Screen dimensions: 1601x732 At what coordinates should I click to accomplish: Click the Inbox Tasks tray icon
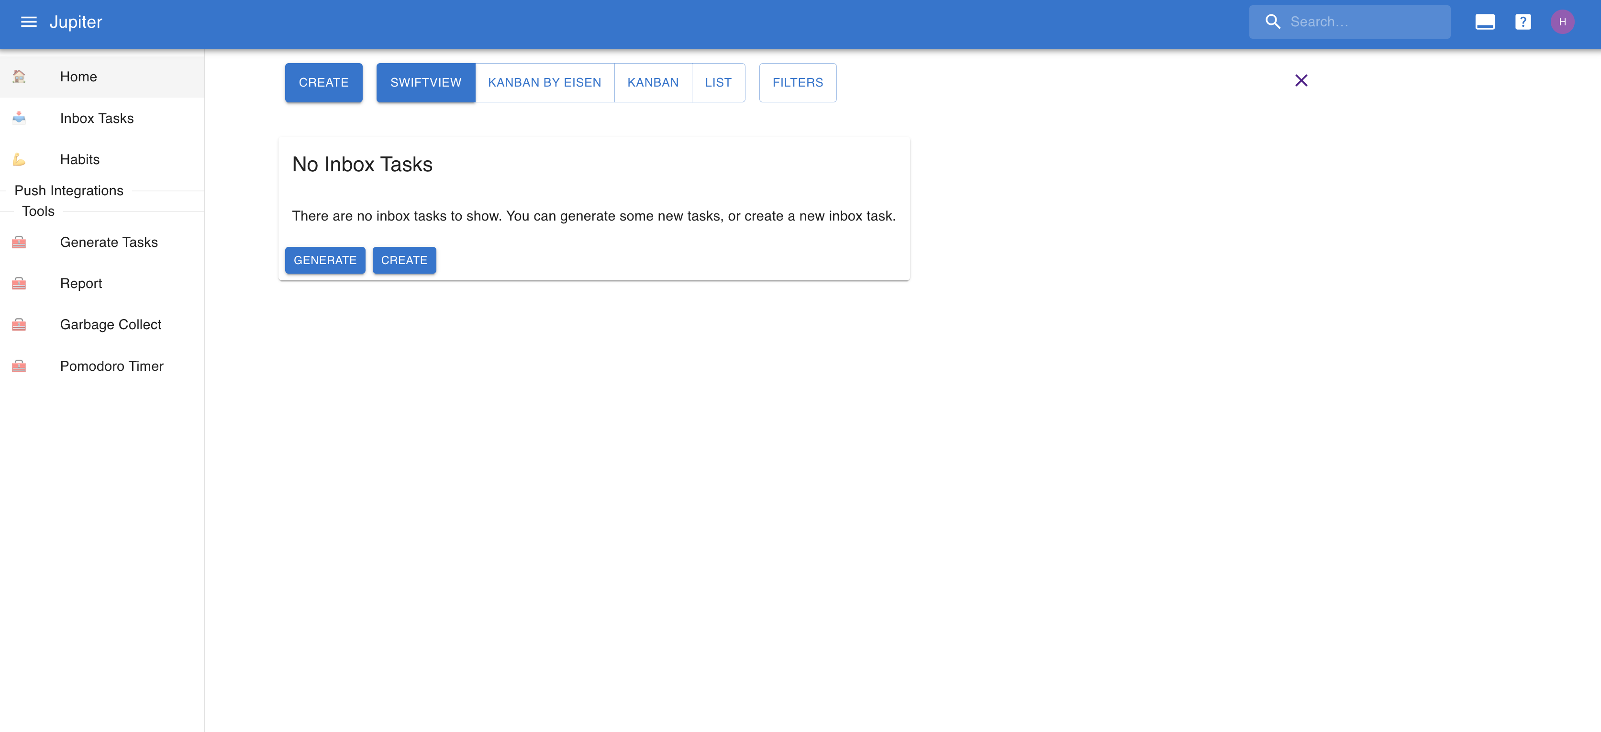(19, 118)
